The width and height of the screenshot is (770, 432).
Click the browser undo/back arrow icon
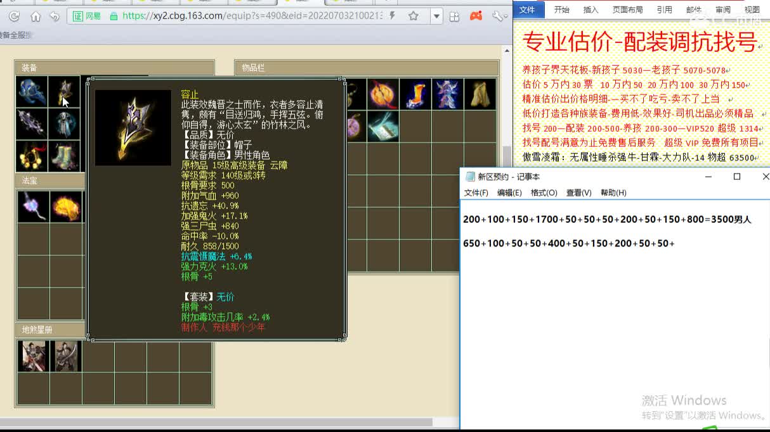tap(55, 16)
